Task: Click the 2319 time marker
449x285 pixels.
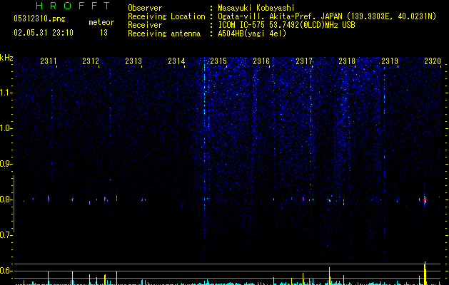Action: point(390,61)
